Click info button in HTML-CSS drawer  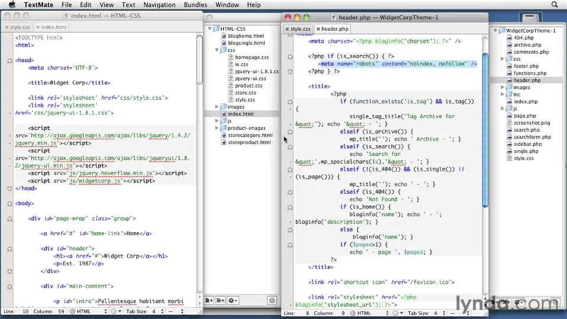(x=272, y=300)
